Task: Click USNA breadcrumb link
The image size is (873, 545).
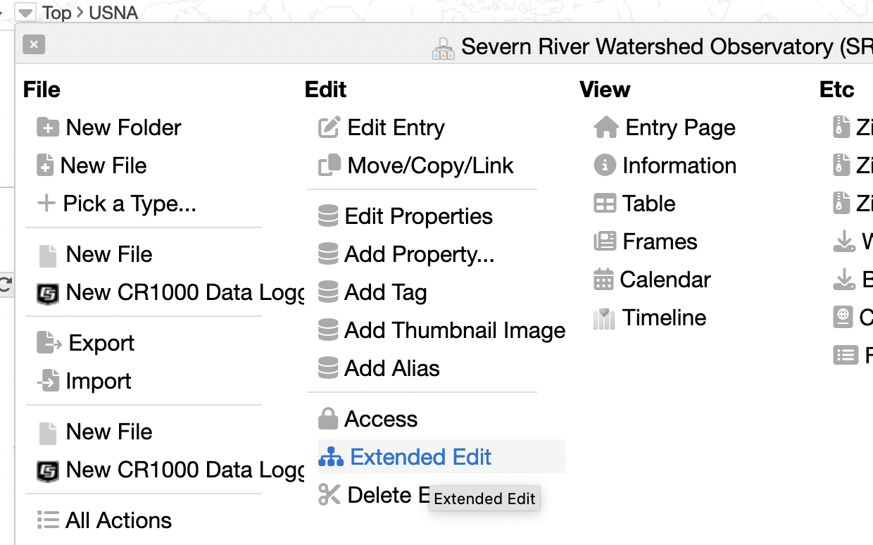Action: (113, 13)
